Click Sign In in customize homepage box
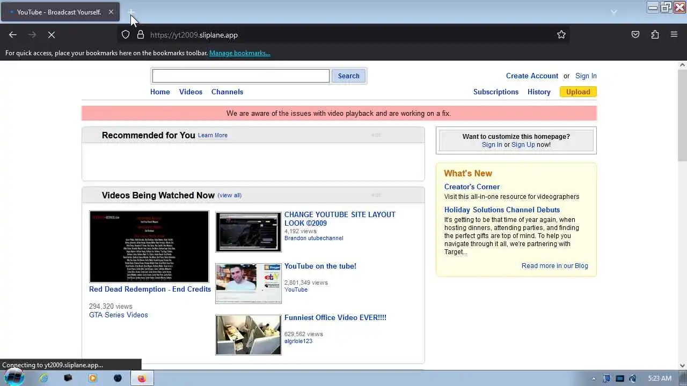This screenshot has width=687, height=386. (x=492, y=145)
